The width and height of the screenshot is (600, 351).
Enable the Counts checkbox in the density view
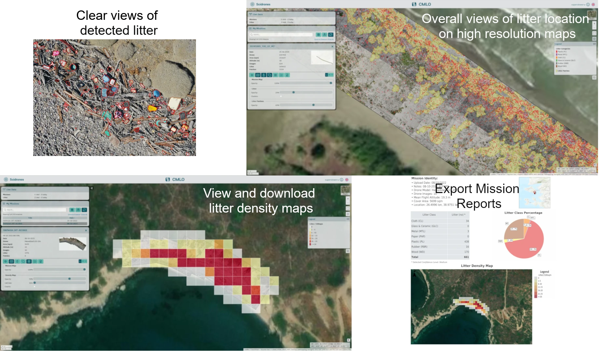click(x=35, y=287)
